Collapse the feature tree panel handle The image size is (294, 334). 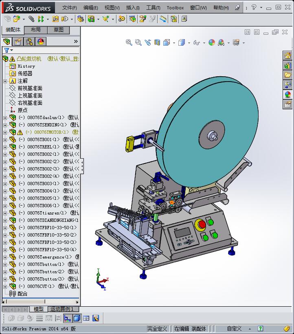82,166
